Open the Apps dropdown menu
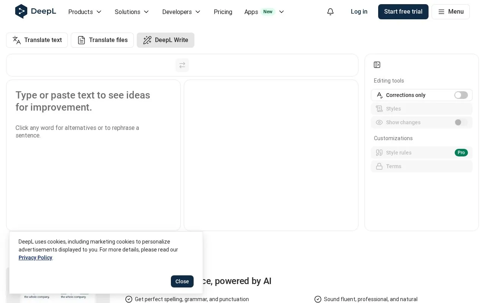Viewport: 485px width, 303px height. click(264, 12)
